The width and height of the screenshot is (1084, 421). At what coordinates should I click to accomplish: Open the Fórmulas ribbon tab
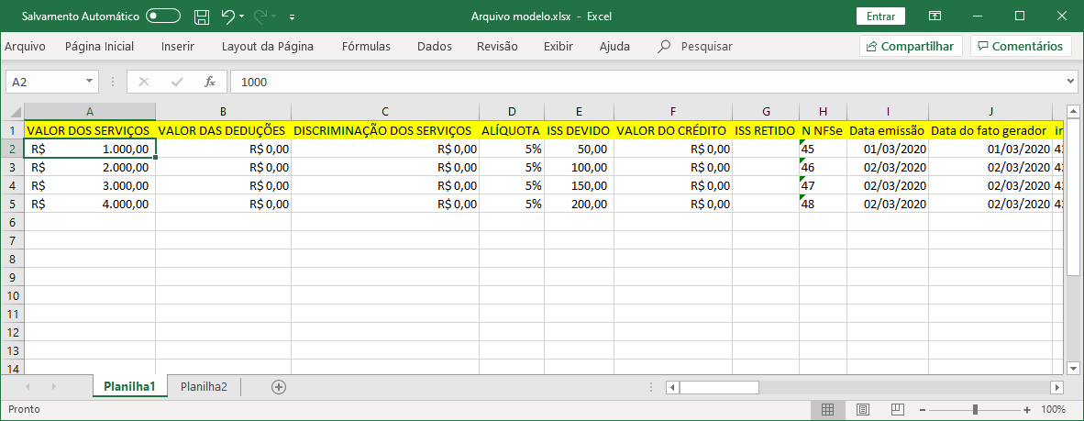[366, 46]
